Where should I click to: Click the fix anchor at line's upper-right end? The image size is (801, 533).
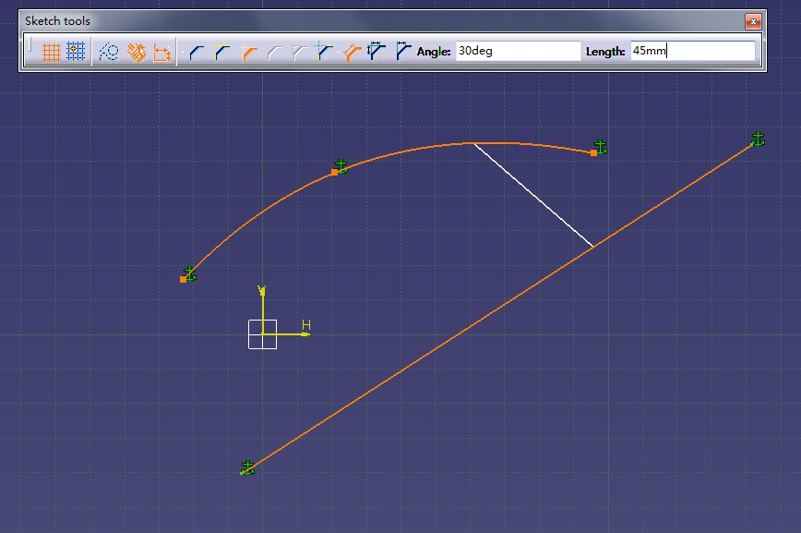[x=758, y=139]
